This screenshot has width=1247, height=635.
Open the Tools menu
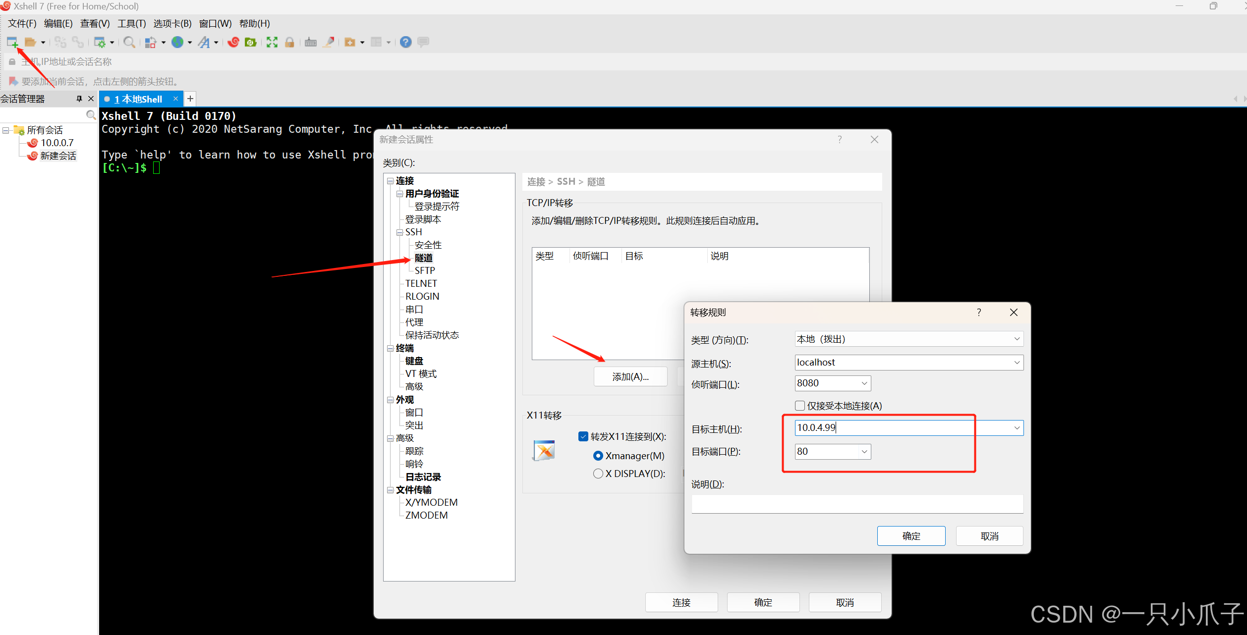point(131,24)
